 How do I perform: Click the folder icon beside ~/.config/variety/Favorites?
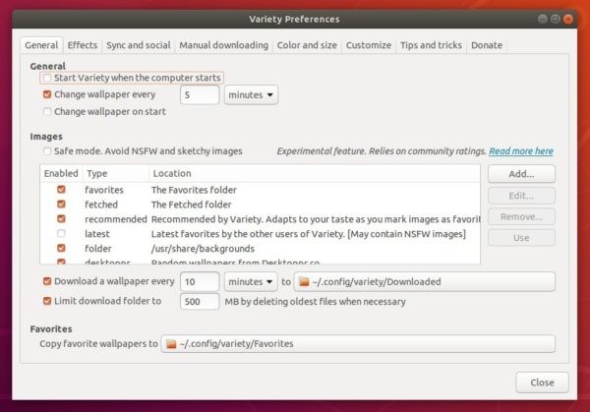pyautogui.click(x=171, y=344)
